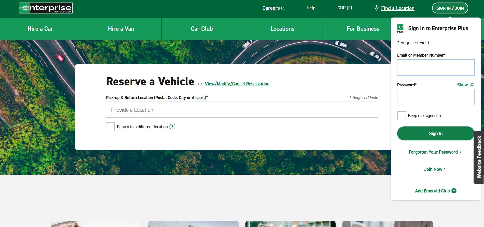This screenshot has height=227, width=484.
Task: Click the eye icon next to Show
Action: (472, 85)
